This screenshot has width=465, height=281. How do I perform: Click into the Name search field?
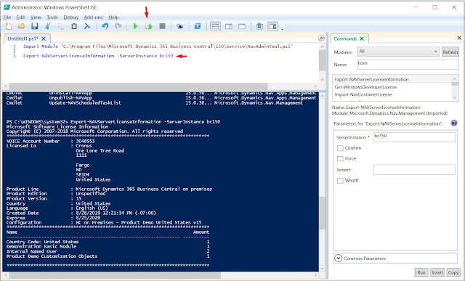click(408, 64)
